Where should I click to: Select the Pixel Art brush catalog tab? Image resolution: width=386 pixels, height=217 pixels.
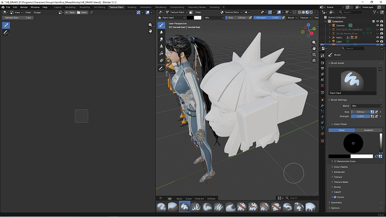tap(199, 199)
